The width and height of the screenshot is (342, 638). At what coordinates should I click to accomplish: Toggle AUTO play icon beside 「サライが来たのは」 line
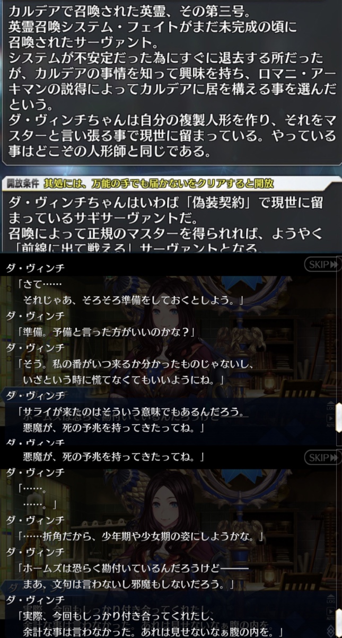tap(331, 419)
